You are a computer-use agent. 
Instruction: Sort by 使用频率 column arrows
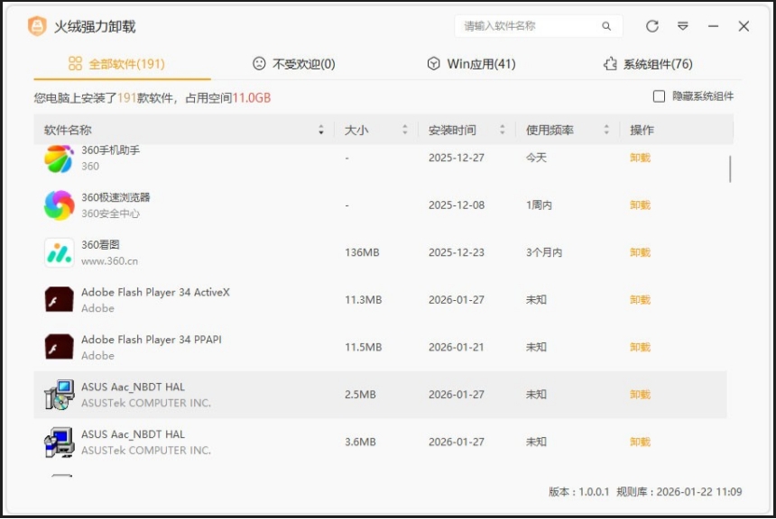(x=606, y=130)
